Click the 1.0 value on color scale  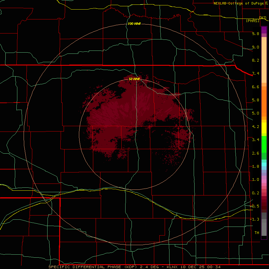(x=256, y=180)
